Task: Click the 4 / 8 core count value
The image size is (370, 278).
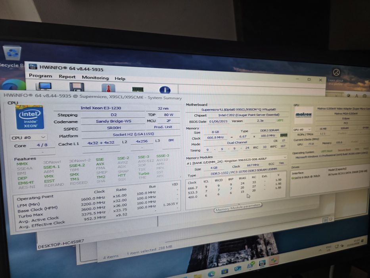Action: click(42, 145)
